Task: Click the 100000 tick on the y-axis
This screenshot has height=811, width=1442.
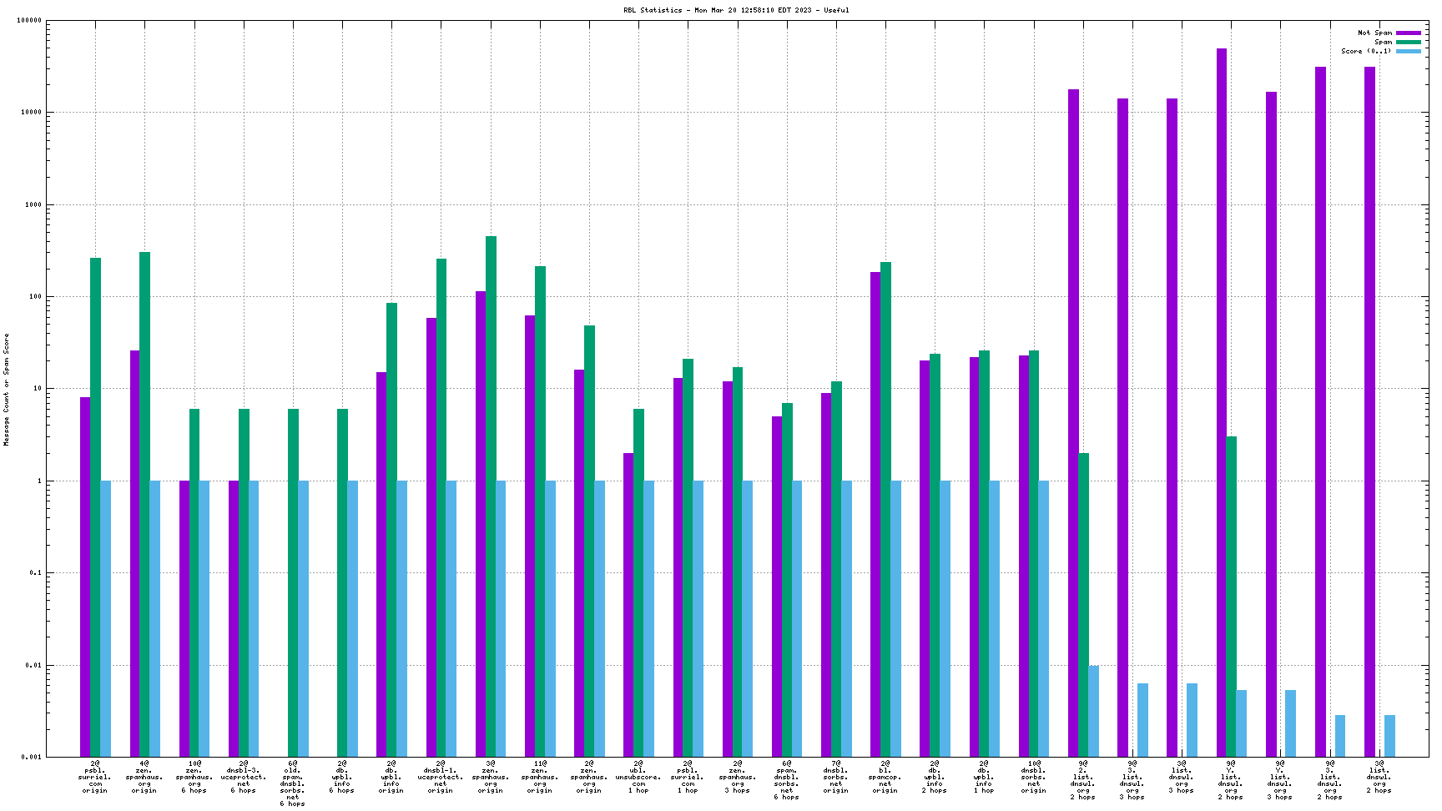Action: (30, 21)
